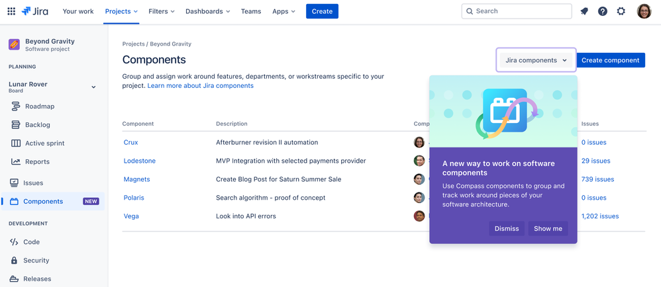The width and height of the screenshot is (661, 287).
Task: Click 'Search algorithm - proof of concept' text
Action: pyautogui.click(x=271, y=198)
